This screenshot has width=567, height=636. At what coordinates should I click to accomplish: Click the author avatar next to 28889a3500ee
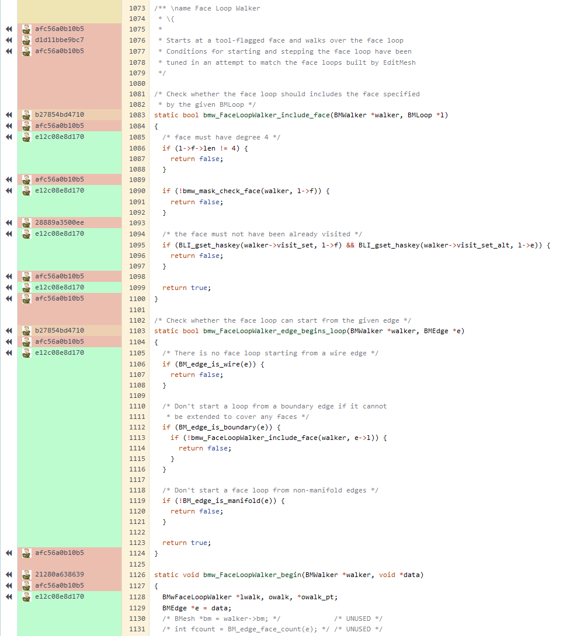tap(27, 223)
